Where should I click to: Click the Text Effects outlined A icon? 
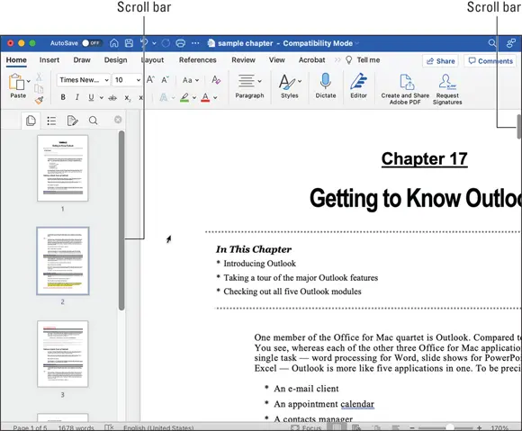pyautogui.click(x=164, y=97)
